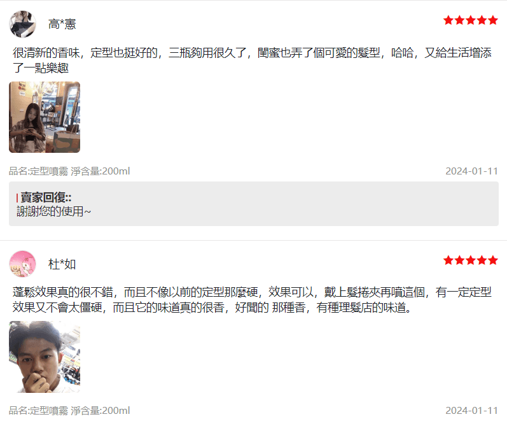Image resolution: width=507 pixels, height=426 pixels.
Task: Click the product spec under 杜*如's review
Action: 69,411
